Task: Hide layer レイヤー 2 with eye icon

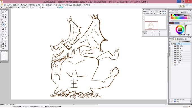Action: [x=171, y=44]
